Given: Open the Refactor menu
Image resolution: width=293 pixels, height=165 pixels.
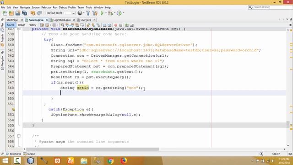Looking at the screenshot, I should tap(46, 7).
